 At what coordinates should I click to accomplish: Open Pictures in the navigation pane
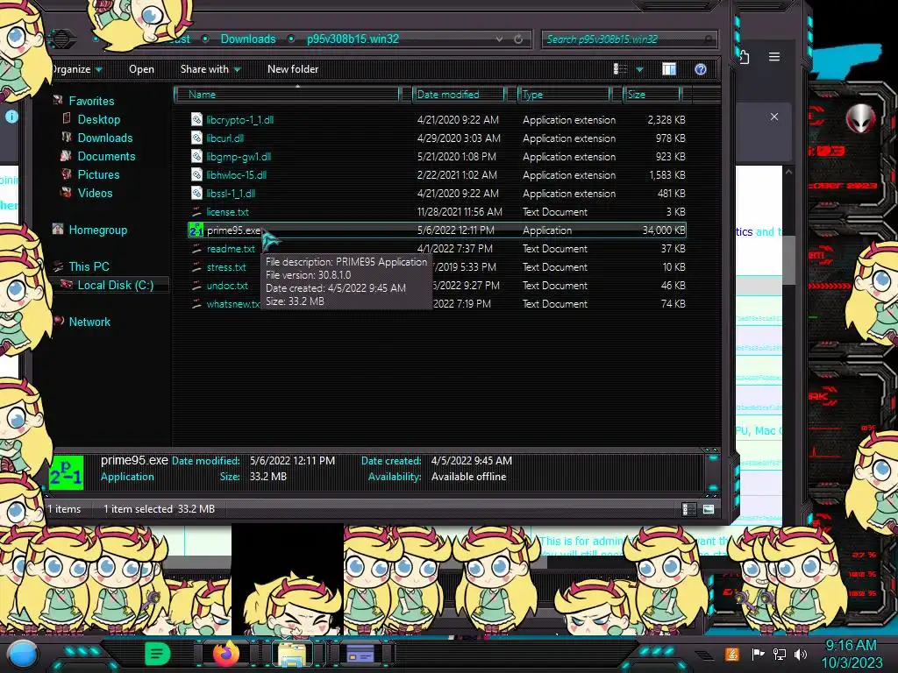click(x=98, y=174)
